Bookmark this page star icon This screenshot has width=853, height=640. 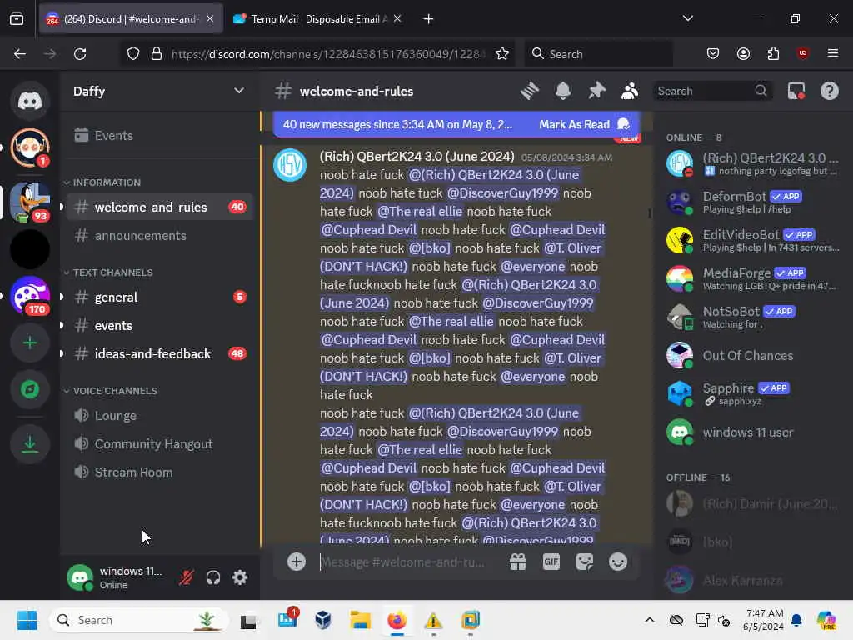coord(502,54)
